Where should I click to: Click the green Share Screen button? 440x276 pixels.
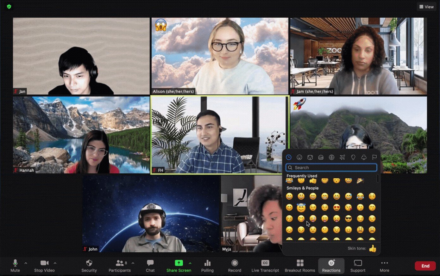click(x=179, y=266)
